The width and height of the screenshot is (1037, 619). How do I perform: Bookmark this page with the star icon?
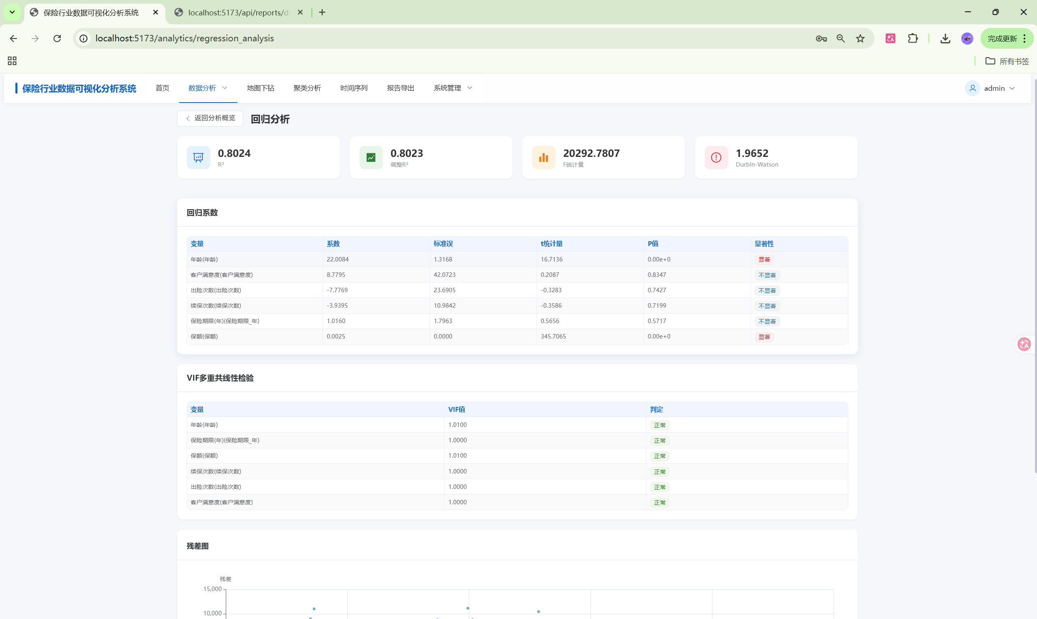860,39
